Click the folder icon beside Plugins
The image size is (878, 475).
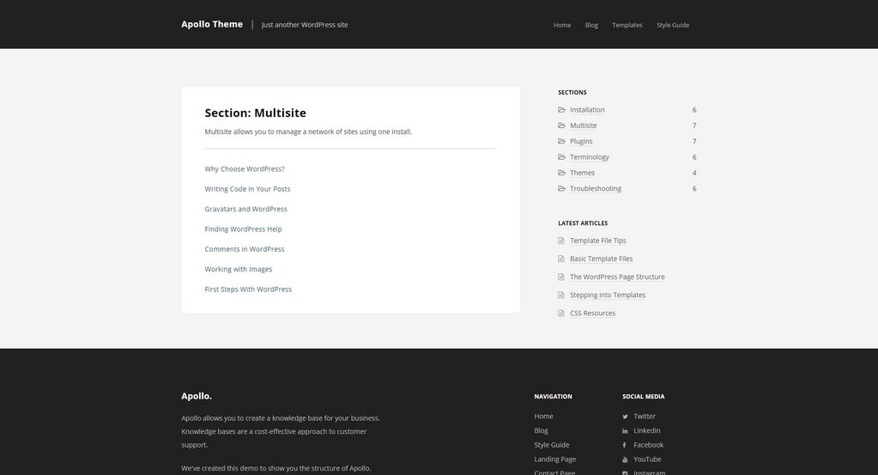[561, 141]
